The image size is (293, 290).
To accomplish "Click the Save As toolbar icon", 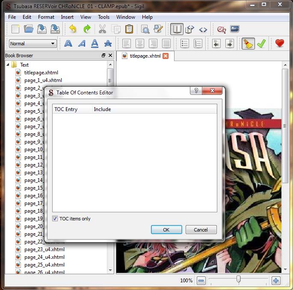I will tap(55, 29).
